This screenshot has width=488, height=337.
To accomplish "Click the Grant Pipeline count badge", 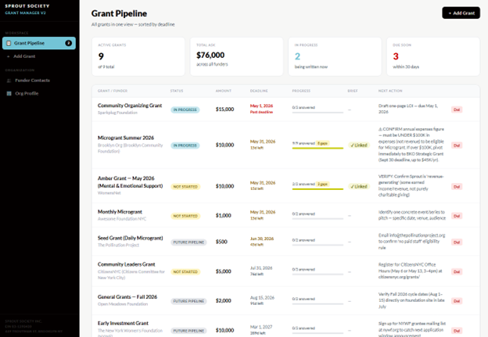I will pyautogui.click(x=68, y=43).
